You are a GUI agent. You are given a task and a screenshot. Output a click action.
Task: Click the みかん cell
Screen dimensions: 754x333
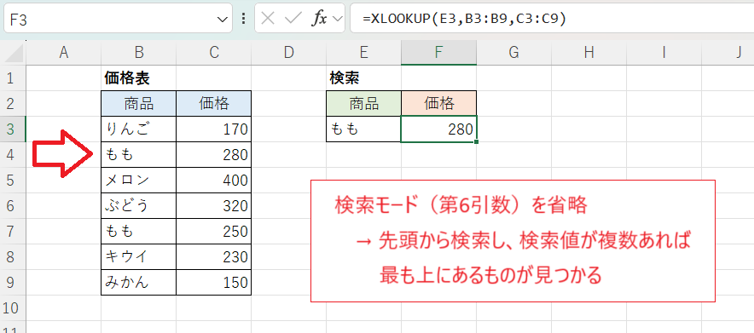(x=139, y=282)
